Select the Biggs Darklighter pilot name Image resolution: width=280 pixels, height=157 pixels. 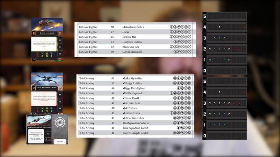point(134,88)
